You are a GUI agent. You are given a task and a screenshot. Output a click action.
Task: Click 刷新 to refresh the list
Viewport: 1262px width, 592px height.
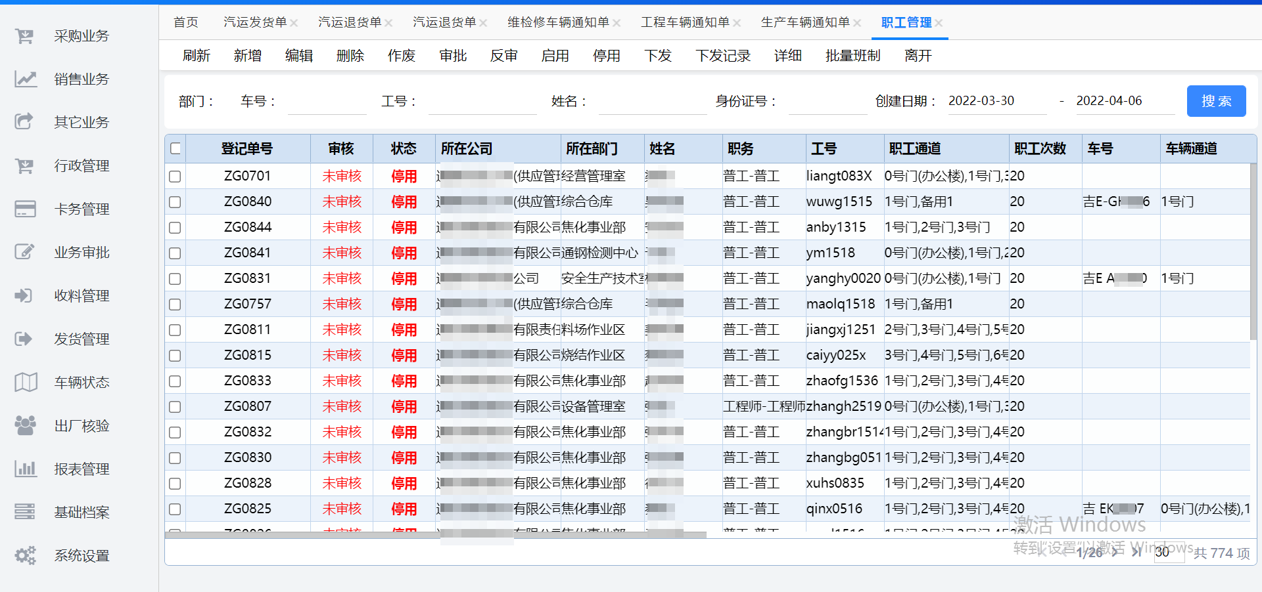coord(197,56)
